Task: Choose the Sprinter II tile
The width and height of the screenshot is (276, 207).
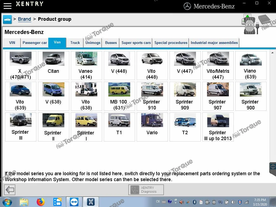Action: tap(53, 127)
